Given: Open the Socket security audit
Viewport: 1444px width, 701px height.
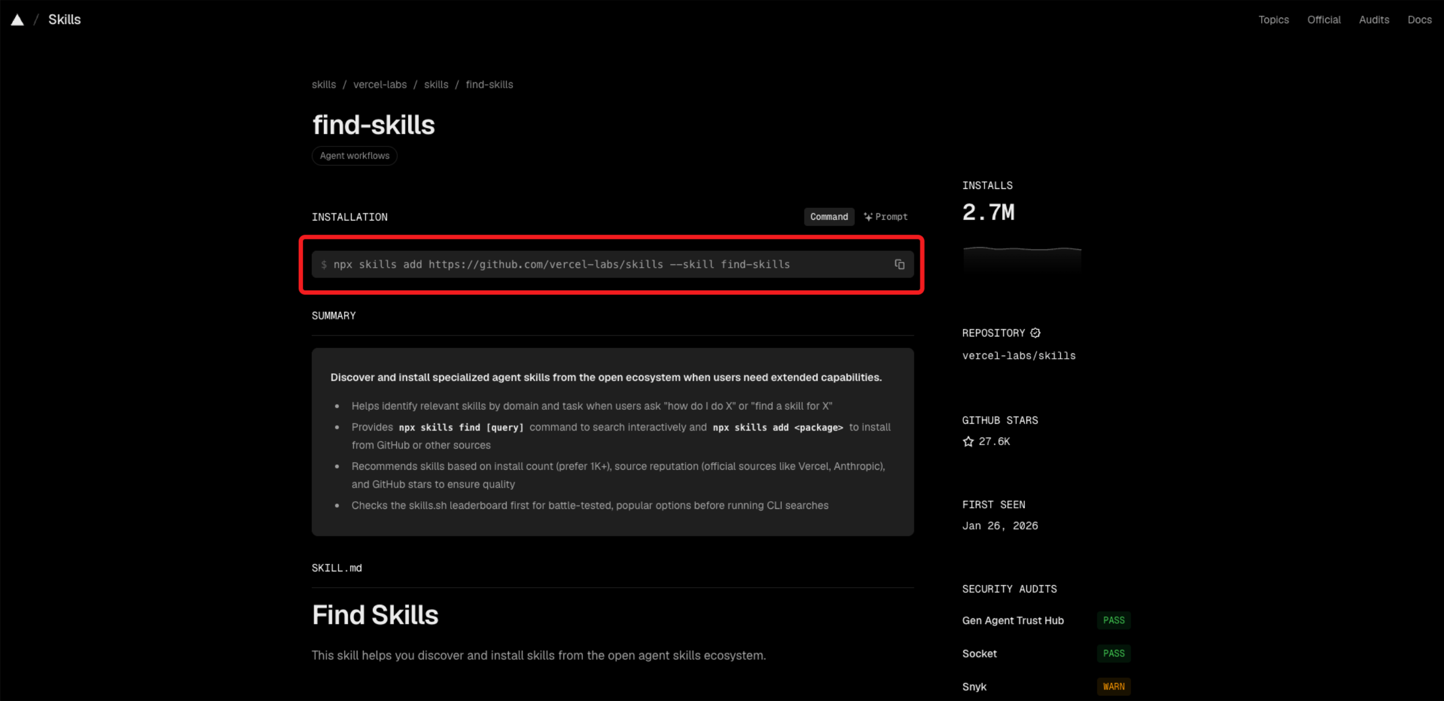Looking at the screenshot, I should (x=979, y=653).
